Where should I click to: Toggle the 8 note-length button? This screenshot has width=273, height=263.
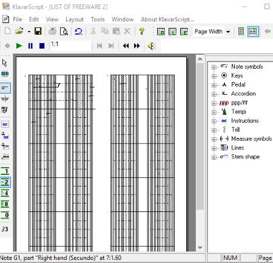pyautogui.click(x=5, y=204)
